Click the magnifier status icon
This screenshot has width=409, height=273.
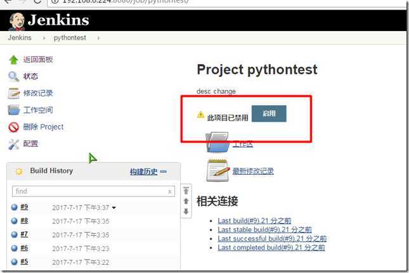pos(13,77)
